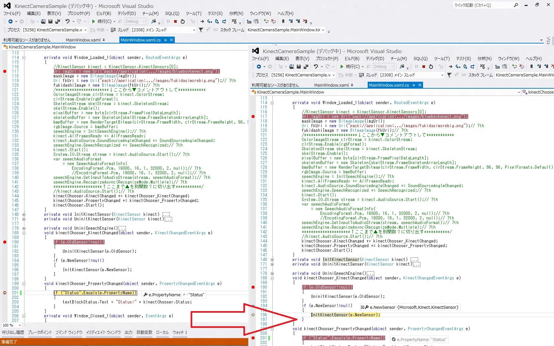The image size is (554, 346).
Task: Click the thread filter funnel icon in the embedded window
Action: click(x=449, y=75)
